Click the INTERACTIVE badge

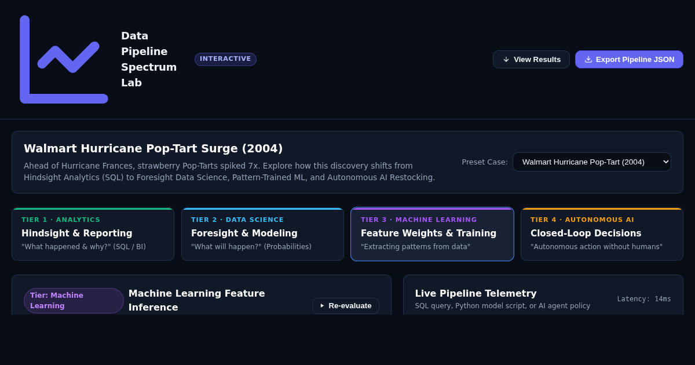(225, 59)
